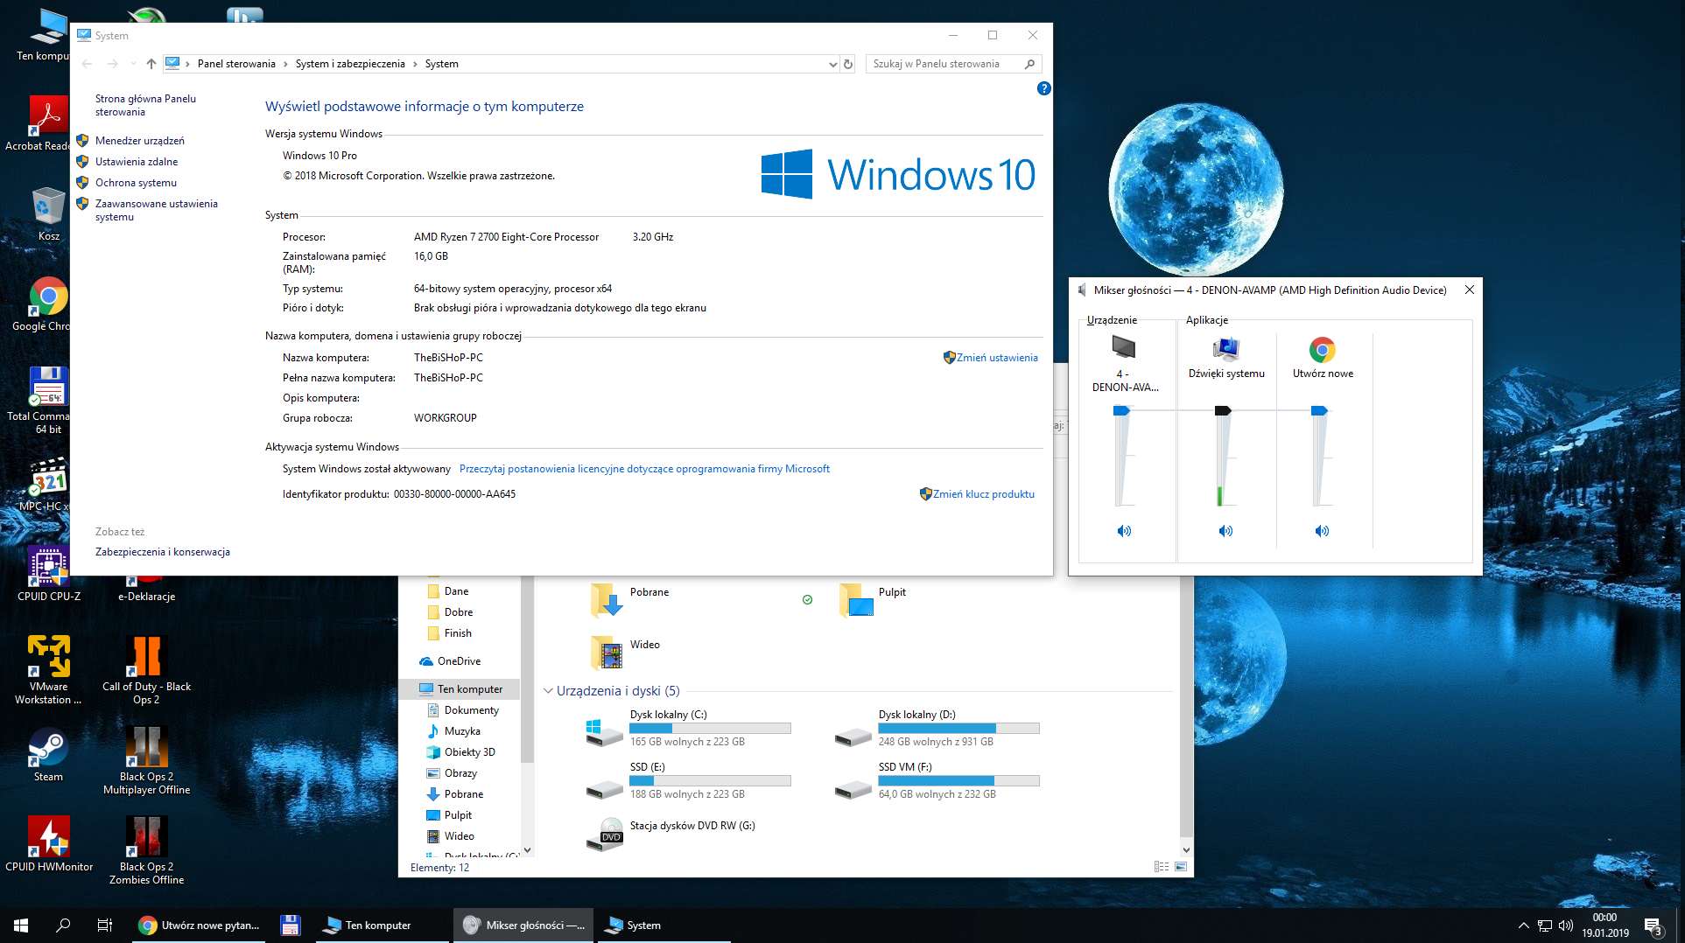Image resolution: width=1685 pixels, height=943 pixels.
Task: Expand breadcrumb chevron after Panel sterowania
Action: tap(285, 64)
